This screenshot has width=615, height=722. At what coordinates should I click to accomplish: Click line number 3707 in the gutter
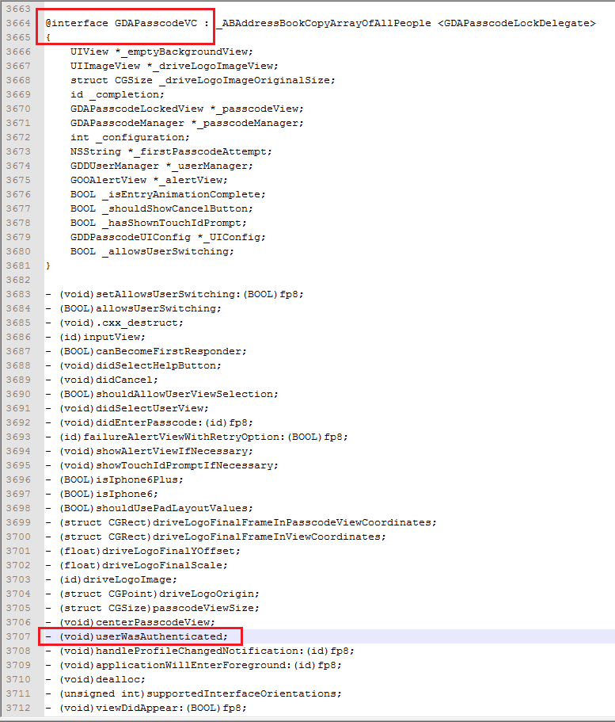[x=18, y=637]
